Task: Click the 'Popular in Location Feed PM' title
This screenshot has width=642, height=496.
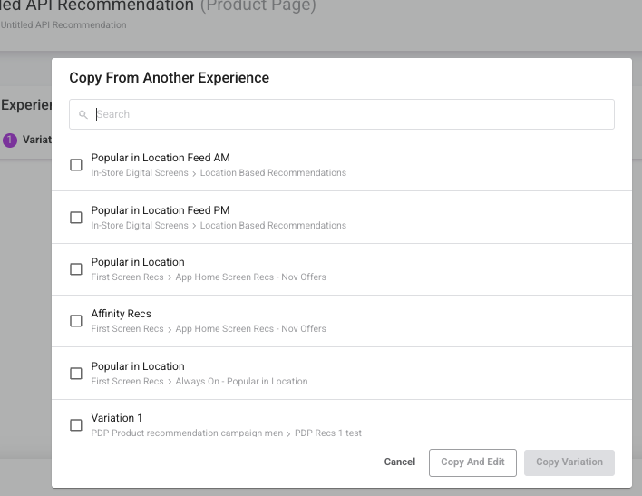Action: point(160,210)
